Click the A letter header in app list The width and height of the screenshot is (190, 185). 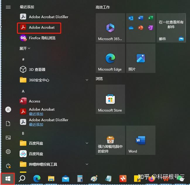coord(23,91)
